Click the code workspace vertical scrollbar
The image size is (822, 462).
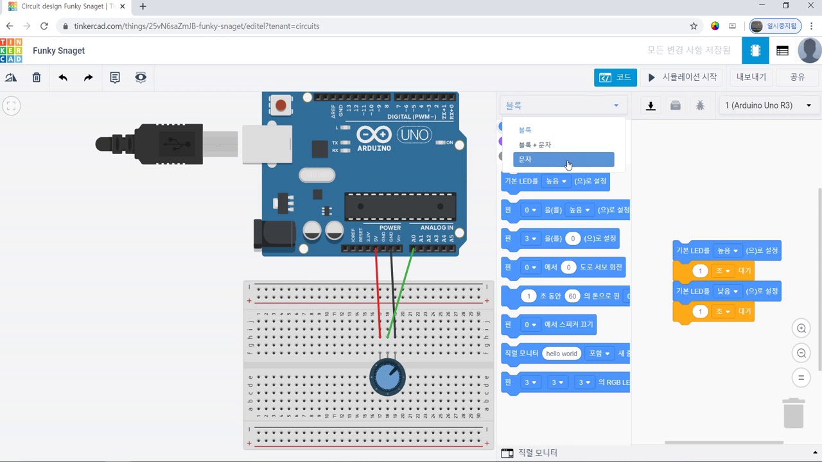(819, 279)
